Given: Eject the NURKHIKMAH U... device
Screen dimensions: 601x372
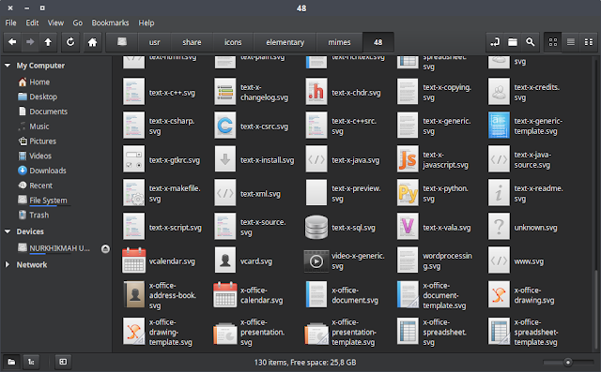Looking at the screenshot, I should point(105,249).
